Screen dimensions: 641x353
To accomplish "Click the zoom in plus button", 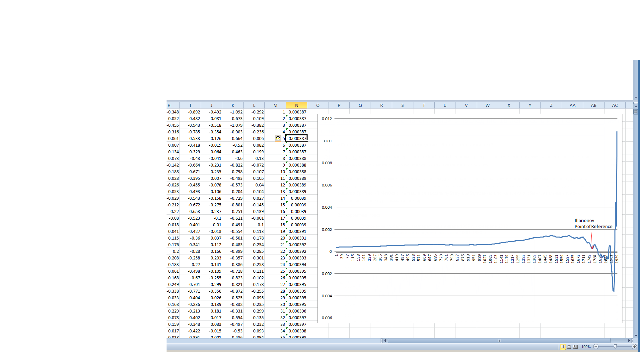I will tap(634, 347).
